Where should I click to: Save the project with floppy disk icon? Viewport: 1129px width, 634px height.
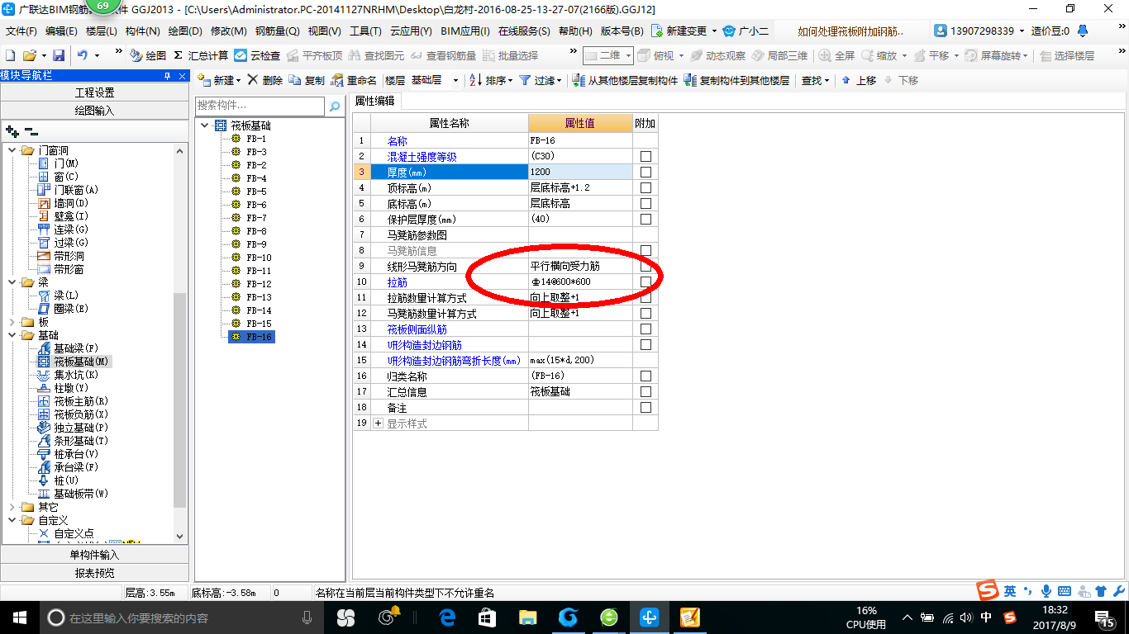(x=59, y=55)
